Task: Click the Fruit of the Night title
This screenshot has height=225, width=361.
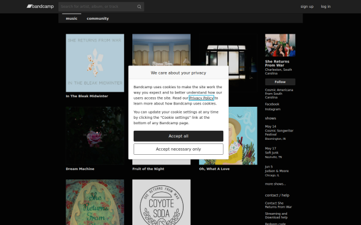Action: pos(148,169)
